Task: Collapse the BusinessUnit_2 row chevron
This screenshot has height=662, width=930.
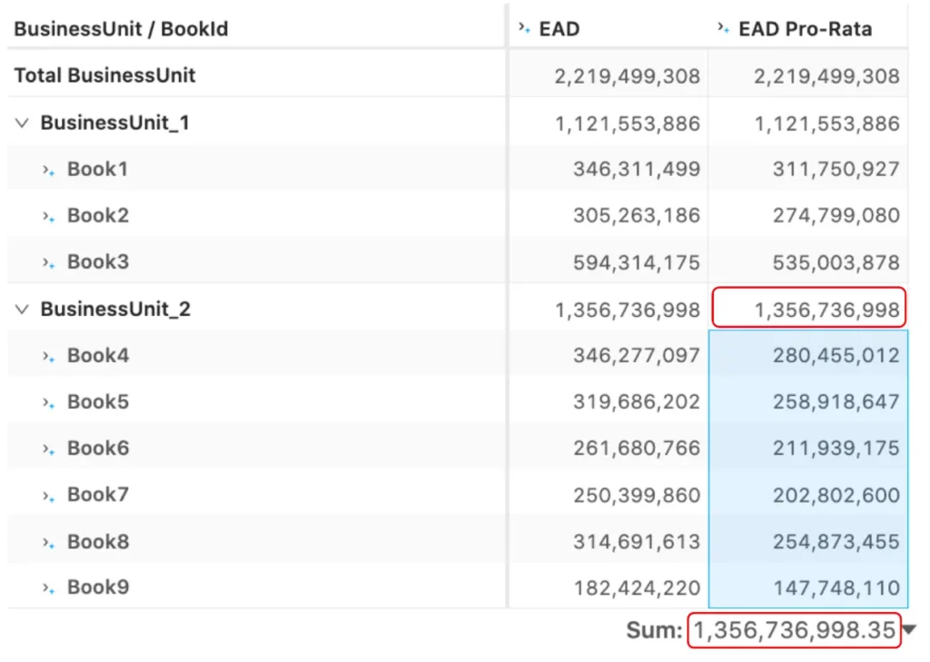Action: (22, 310)
